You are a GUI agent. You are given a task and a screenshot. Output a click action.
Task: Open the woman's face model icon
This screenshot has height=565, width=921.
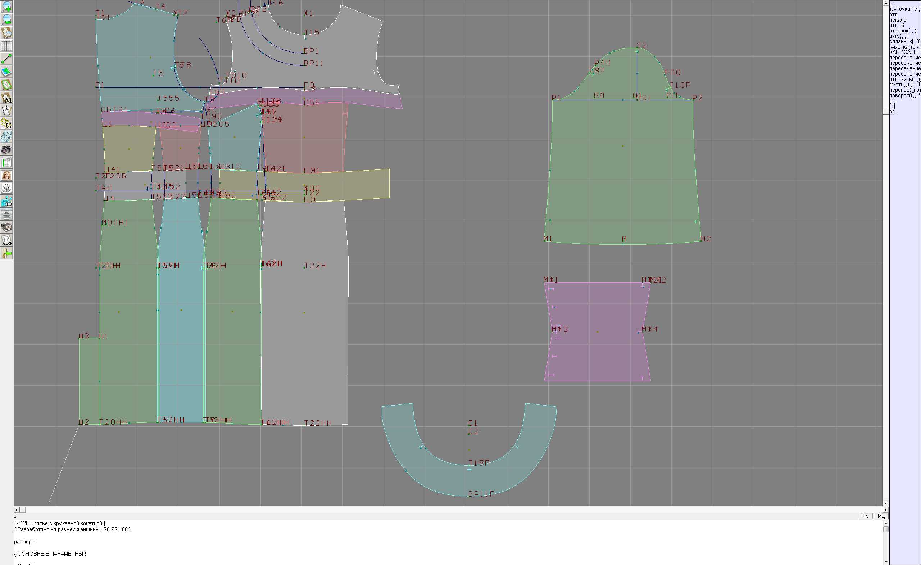coord(6,175)
